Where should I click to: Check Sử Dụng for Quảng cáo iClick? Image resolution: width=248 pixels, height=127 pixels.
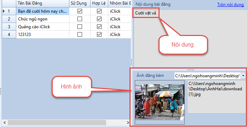click(80, 27)
